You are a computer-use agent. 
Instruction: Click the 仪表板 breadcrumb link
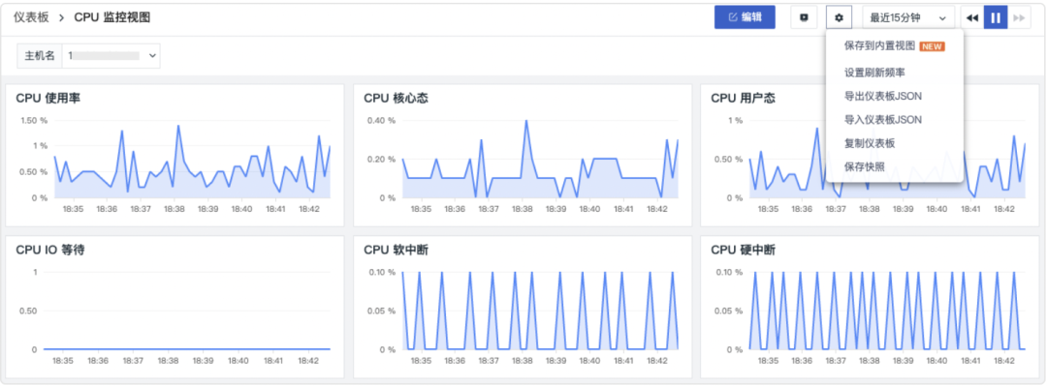click(x=31, y=18)
